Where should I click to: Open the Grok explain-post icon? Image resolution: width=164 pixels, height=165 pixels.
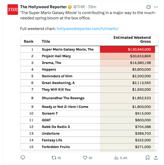click(x=149, y=7)
